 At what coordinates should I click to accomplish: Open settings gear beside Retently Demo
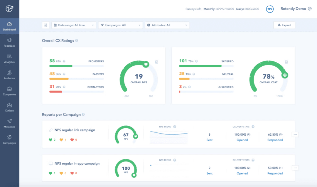coord(310,9)
